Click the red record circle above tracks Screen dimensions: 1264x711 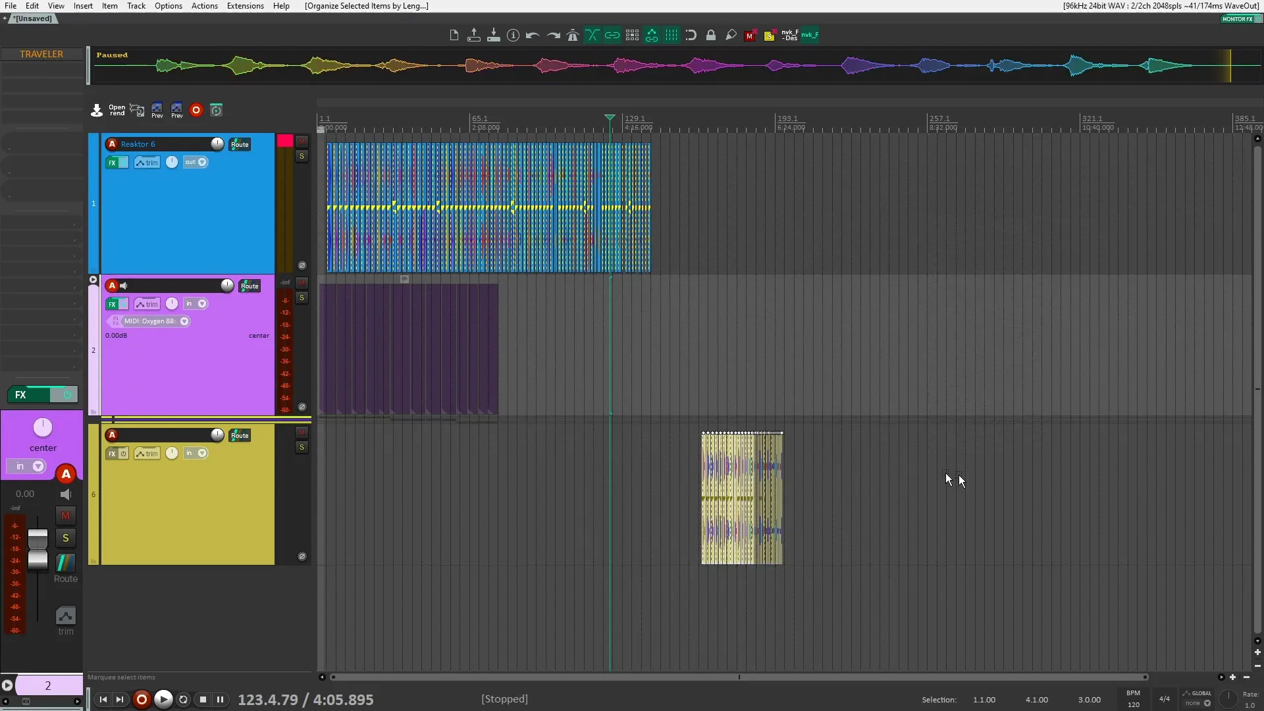[x=196, y=111]
